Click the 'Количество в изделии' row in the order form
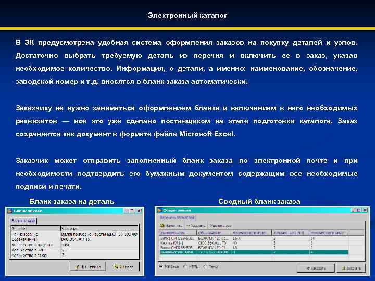 tap(74, 245)
